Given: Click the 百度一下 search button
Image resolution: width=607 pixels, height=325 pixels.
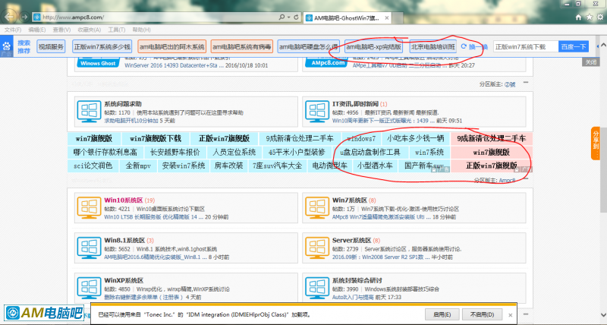Looking at the screenshot, I should [x=574, y=47].
